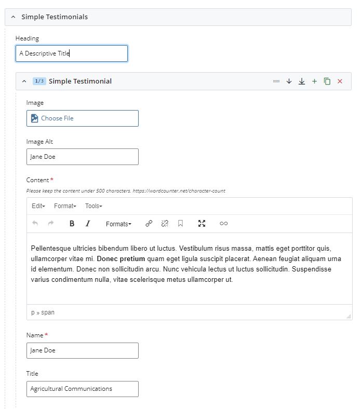Open the Formats dropdown in the toolbar
Viewport: 362px width, 409px height.
click(118, 224)
